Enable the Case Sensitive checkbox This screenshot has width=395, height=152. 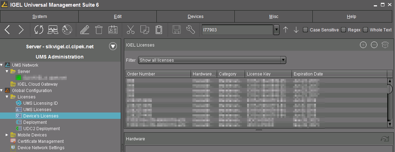305,30
